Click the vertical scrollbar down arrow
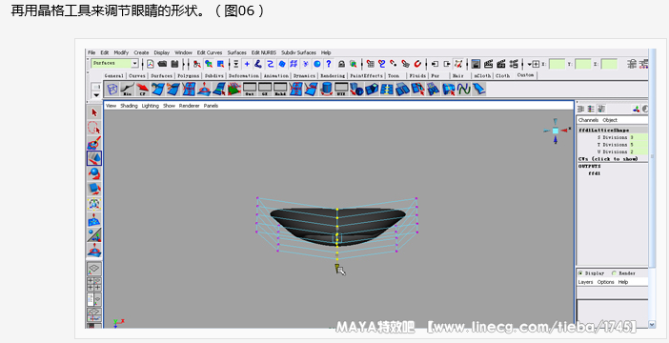The height and width of the screenshot is (343, 669). coord(652,325)
